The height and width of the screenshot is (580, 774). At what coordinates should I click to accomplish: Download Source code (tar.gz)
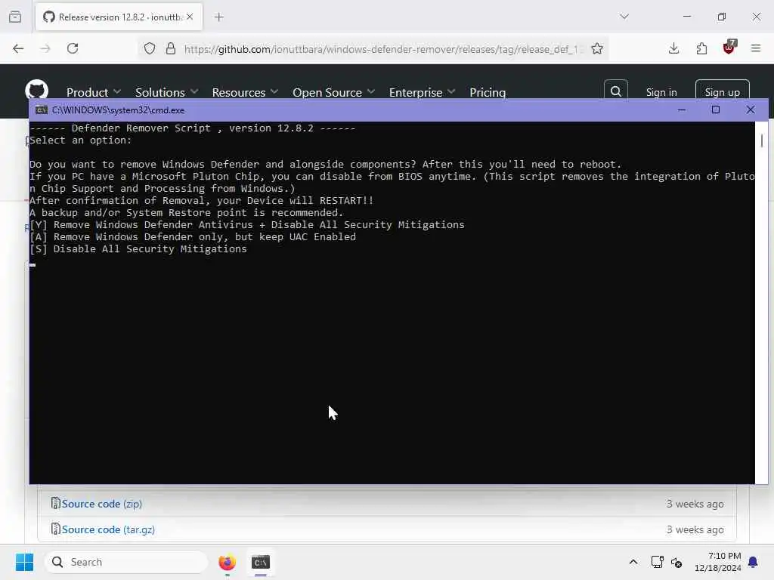[x=108, y=529]
